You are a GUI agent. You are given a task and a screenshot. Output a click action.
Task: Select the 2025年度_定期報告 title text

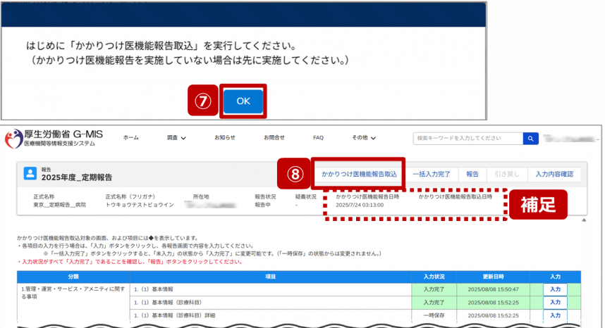coord(77,177)
